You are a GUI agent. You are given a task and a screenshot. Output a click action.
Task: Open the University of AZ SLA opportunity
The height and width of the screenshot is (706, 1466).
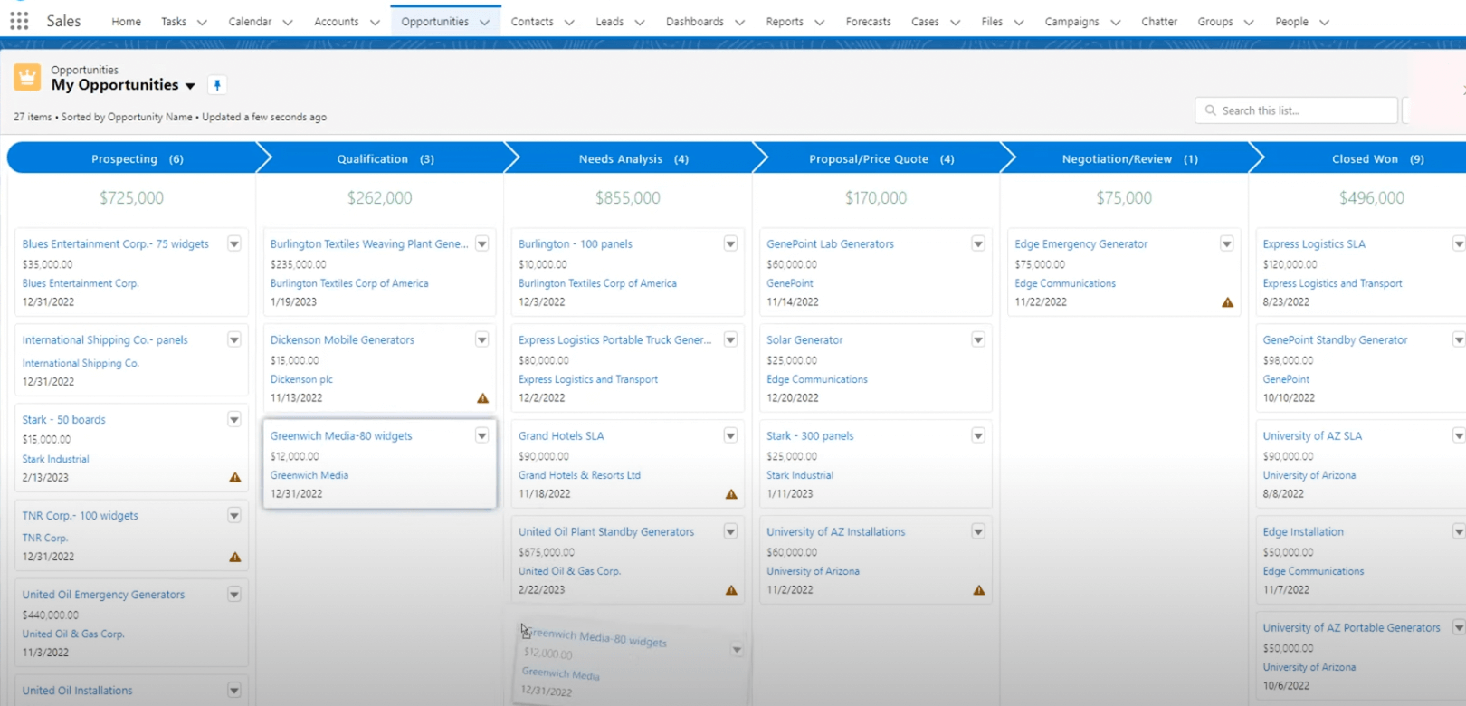(x=1312, y=436)
